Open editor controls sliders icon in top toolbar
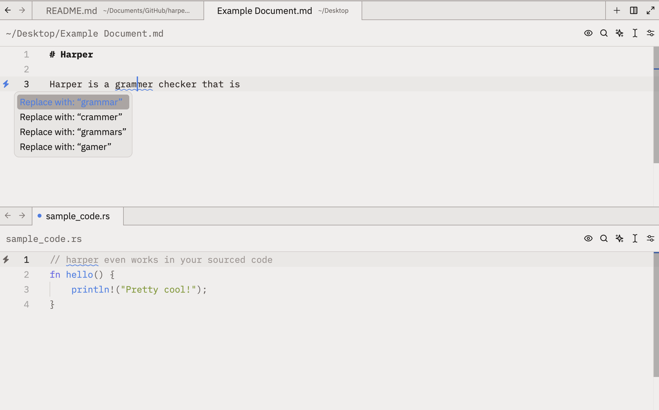This screenshot has height=410, width=659. (651, 33)
